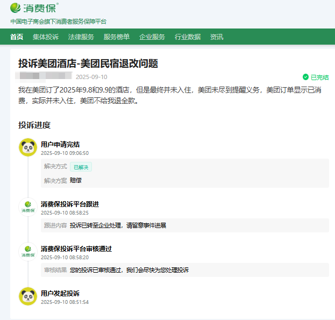Click the 用户申请完结 timeline entry
This screenshot has width=335, height=320.
coord(60,144)
